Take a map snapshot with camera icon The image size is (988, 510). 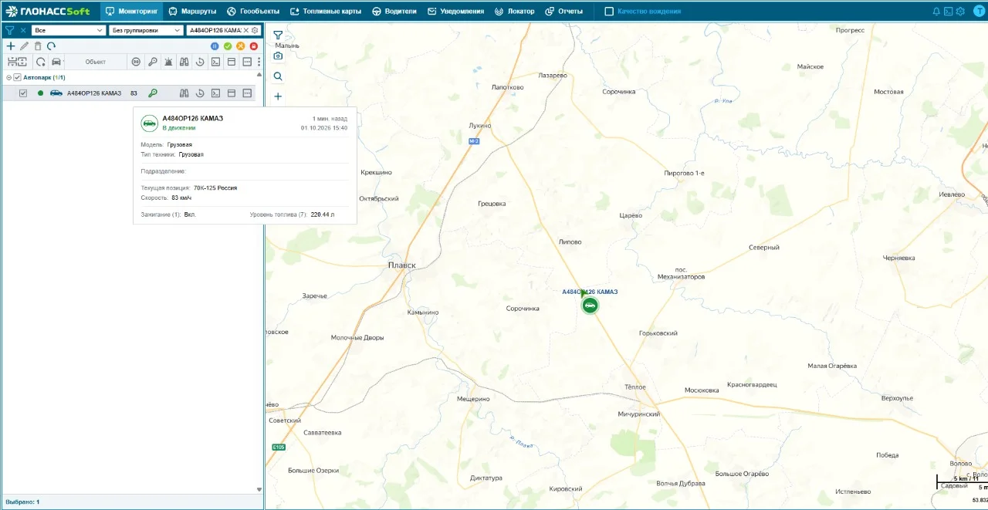(x=278, y=56)
